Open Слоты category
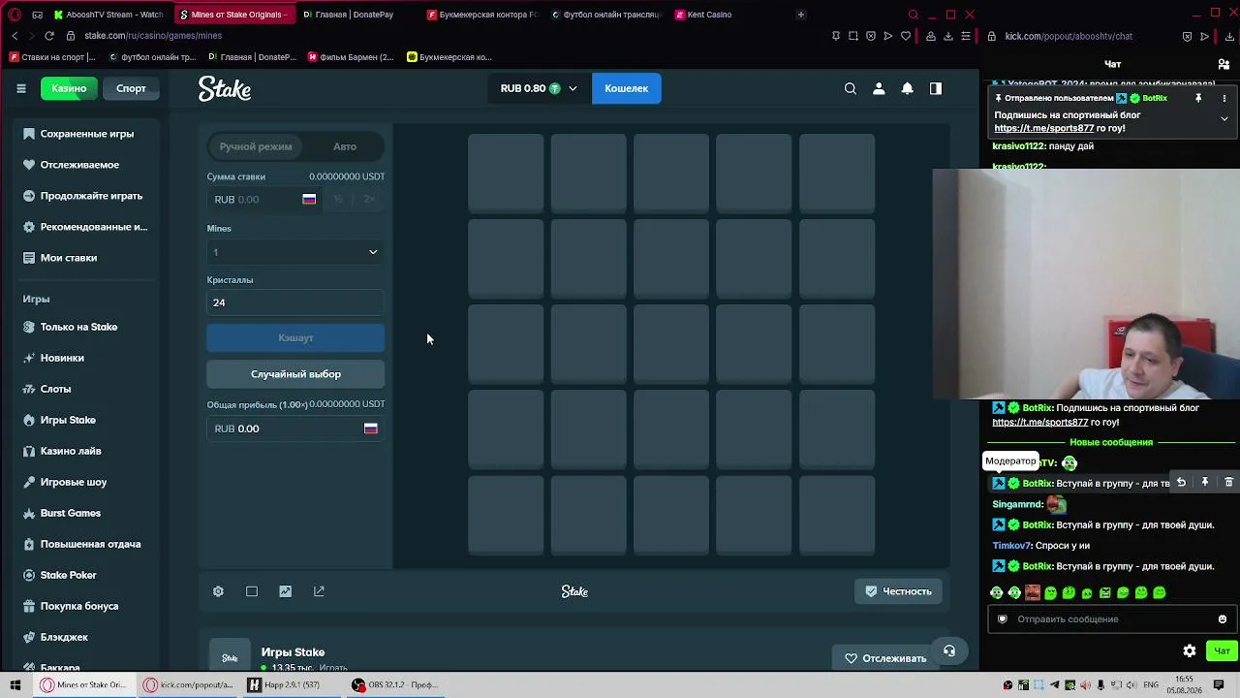Viewport: 1240px width, 698px height. coord(55,389)
